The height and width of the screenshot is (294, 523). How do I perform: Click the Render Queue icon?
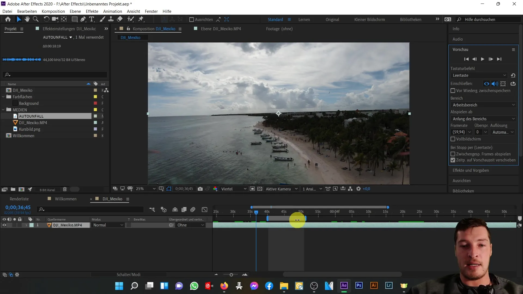click(19, 198)
